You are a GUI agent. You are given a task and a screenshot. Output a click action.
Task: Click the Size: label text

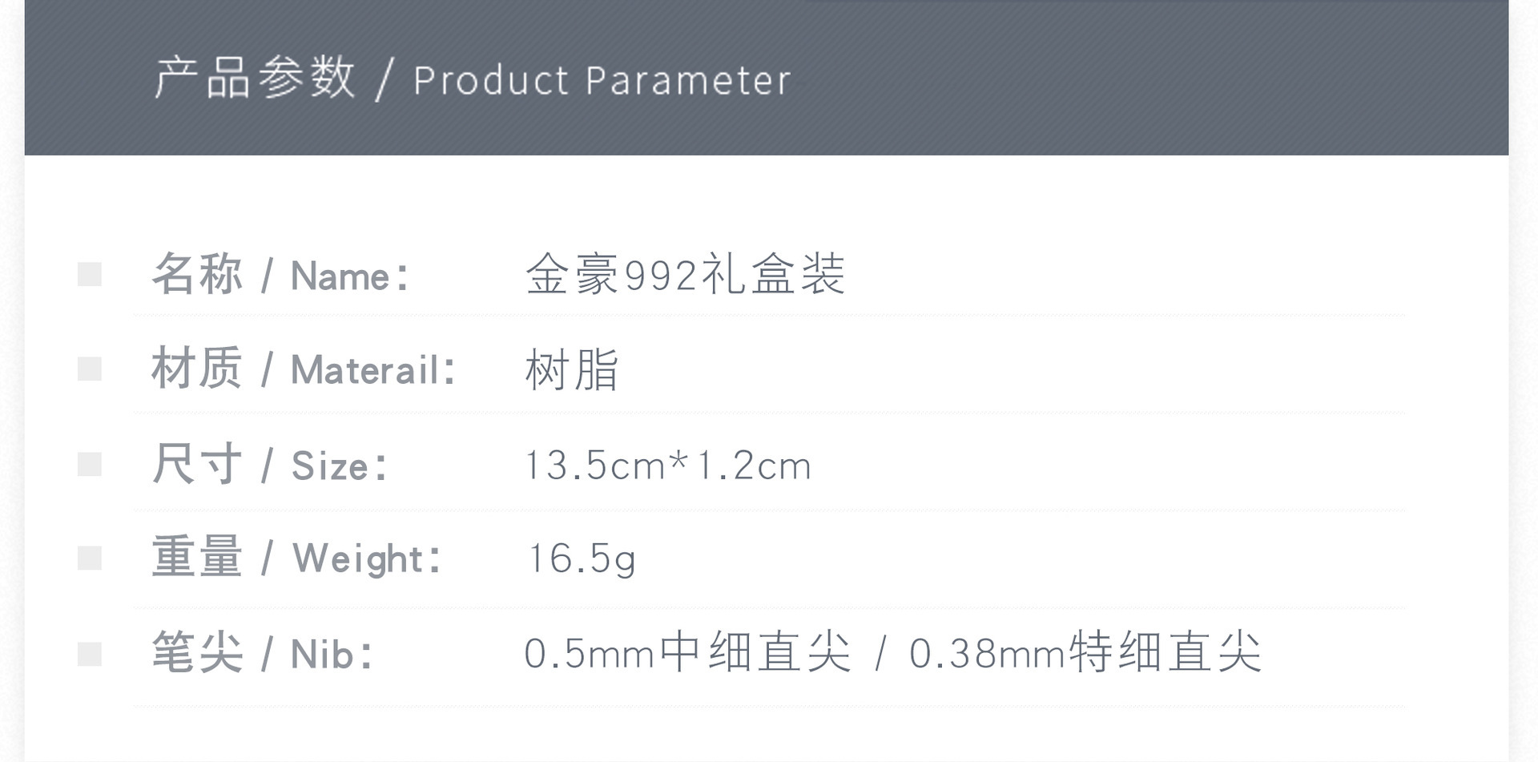click(x=340, y=466)
